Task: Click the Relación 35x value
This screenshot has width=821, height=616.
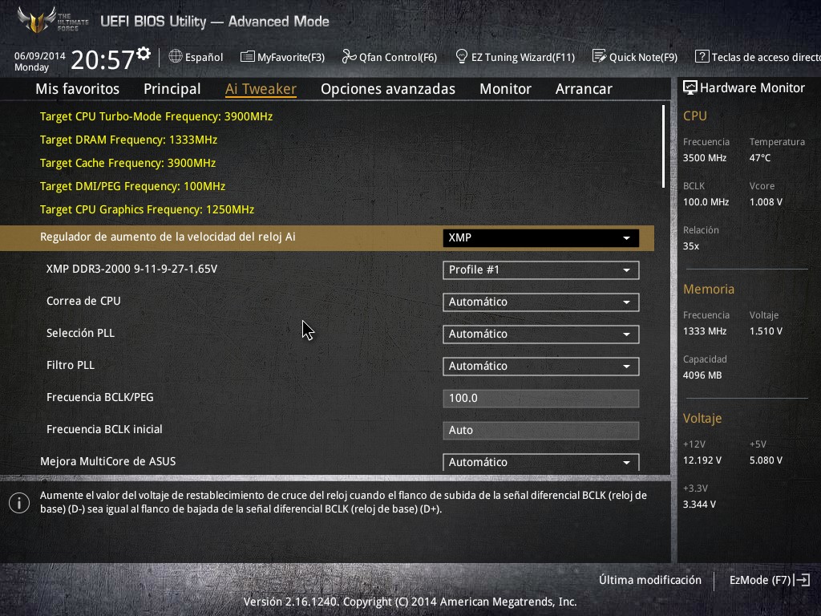Action: click(690, 246)
